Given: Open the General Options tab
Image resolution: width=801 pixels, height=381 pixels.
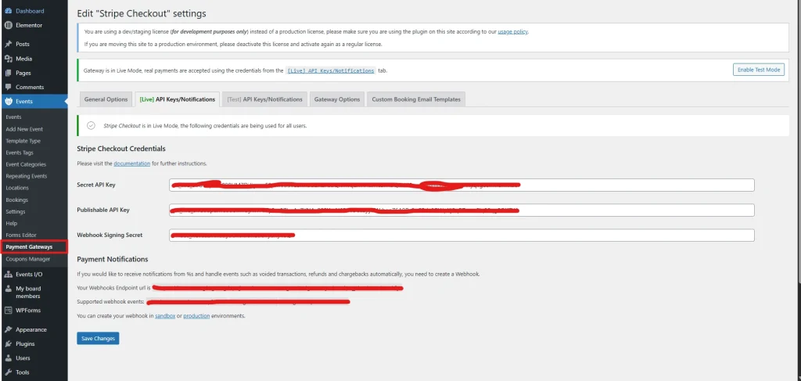Looking at the screenshot, I should [106, 99].
